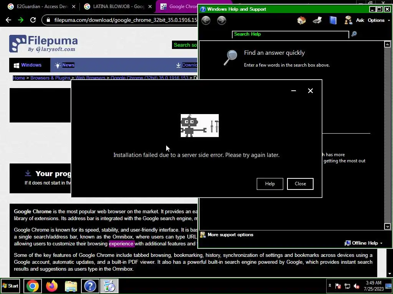Click the Filepuma search software field
This screenshot has height=294, width=393.
(185, 45)
